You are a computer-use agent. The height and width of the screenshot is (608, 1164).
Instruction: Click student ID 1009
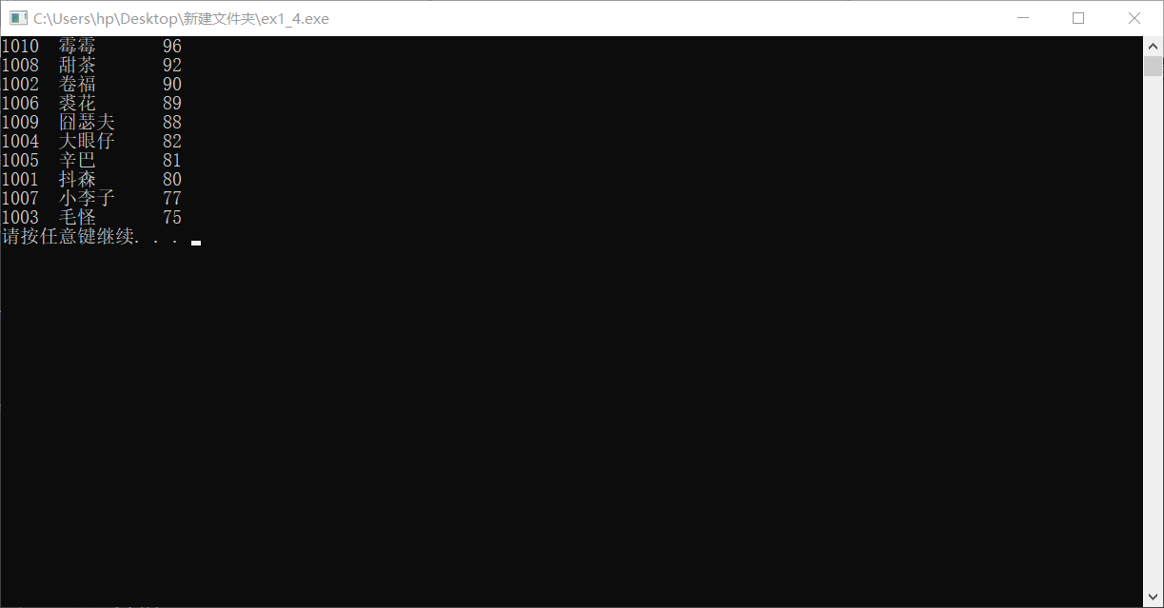click(x=20, y=122)
